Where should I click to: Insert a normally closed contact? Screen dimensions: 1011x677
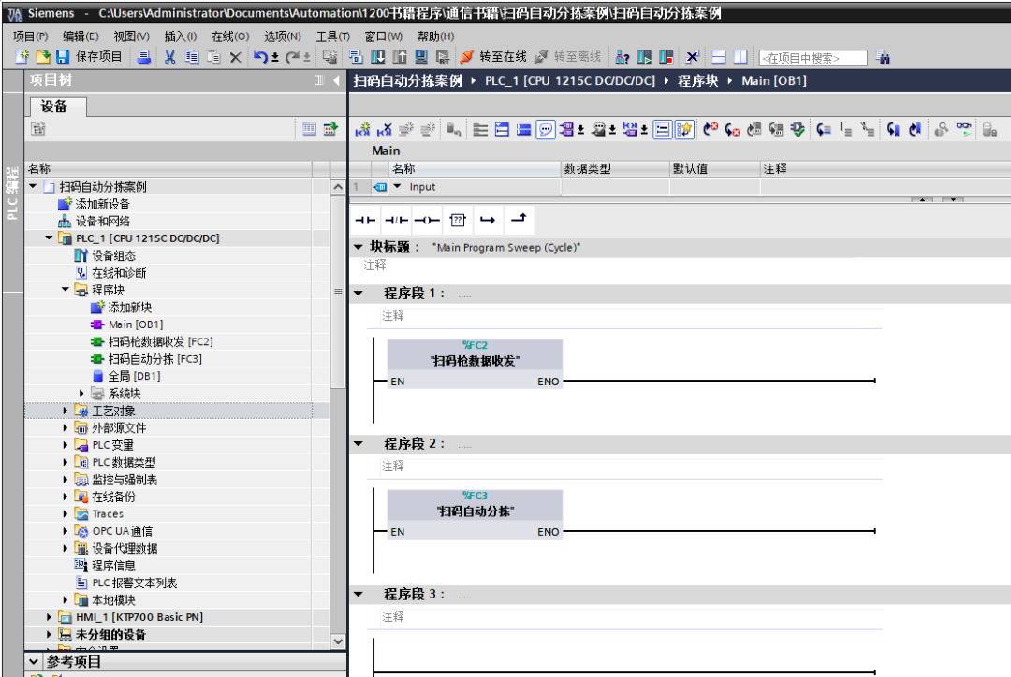click(x=396, y=221)
